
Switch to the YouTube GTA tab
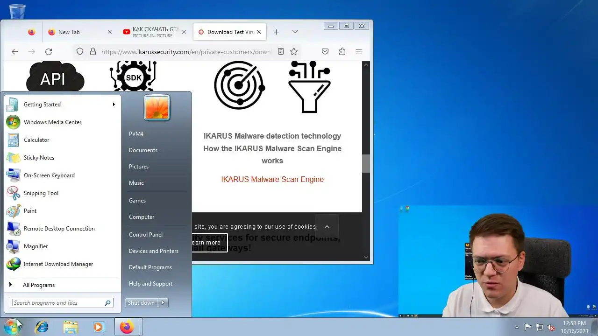coord(154,32)
